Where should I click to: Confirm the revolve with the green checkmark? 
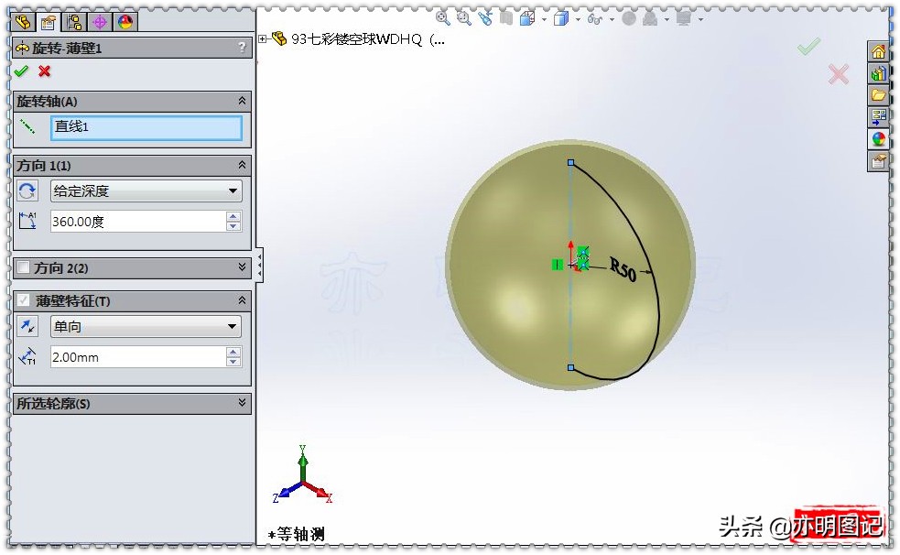tap(20, 71)
